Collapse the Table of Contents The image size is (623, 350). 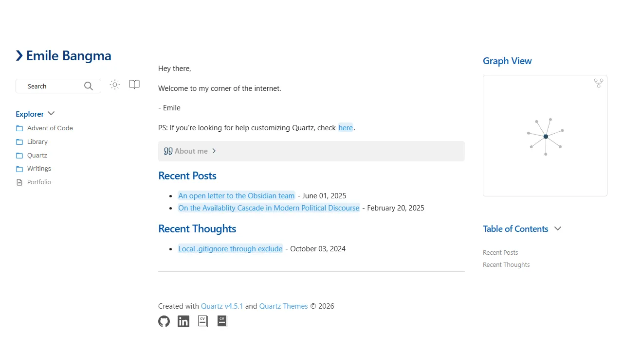pos(557,228)
